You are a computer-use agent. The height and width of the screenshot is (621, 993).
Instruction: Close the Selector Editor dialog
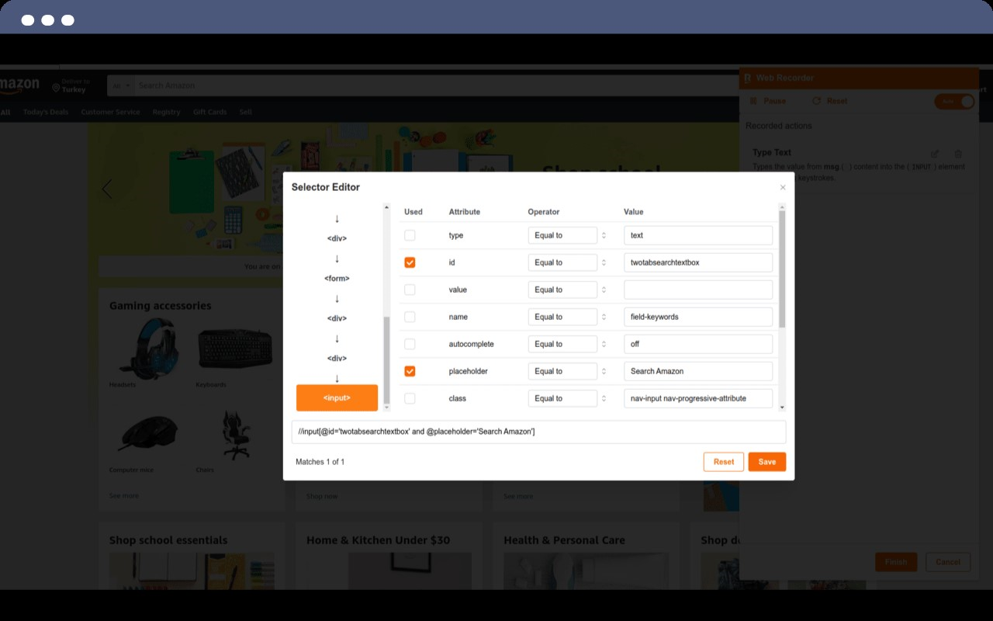click(x=783, y=187)
